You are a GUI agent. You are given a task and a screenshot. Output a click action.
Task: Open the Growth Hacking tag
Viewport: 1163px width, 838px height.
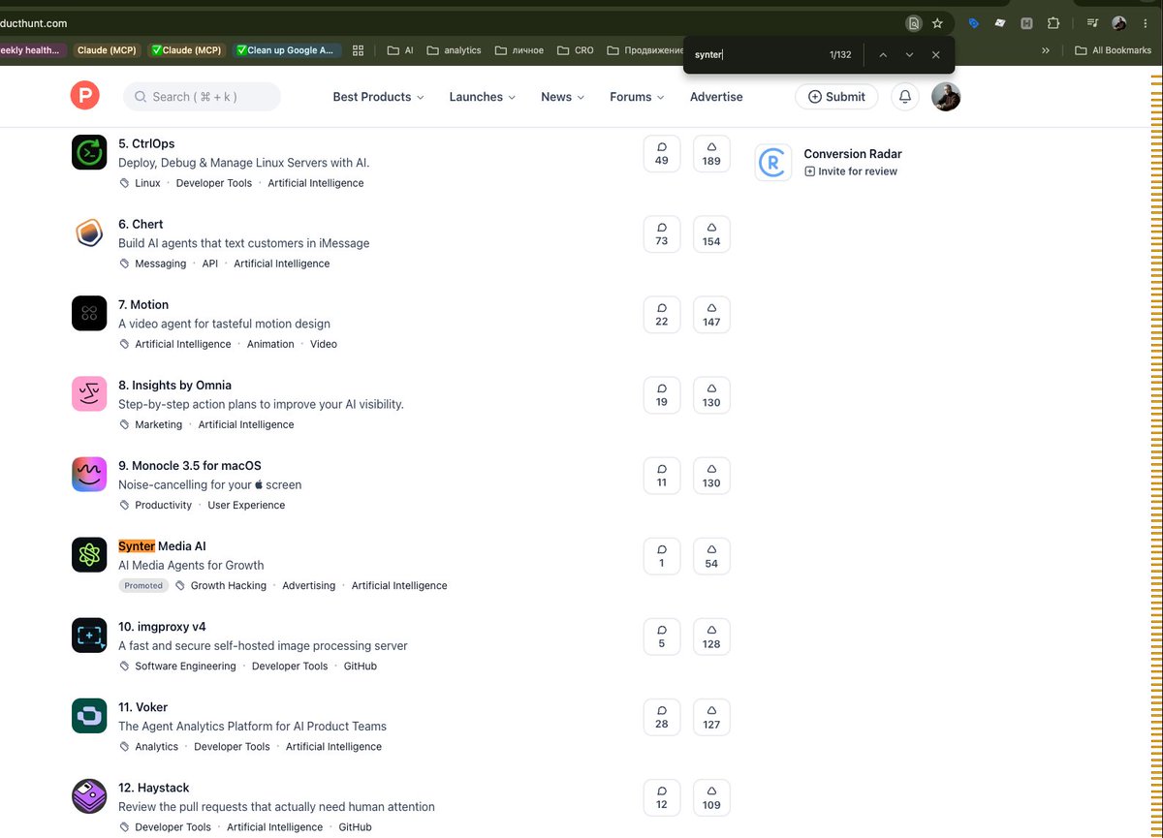tap(229, 585)
